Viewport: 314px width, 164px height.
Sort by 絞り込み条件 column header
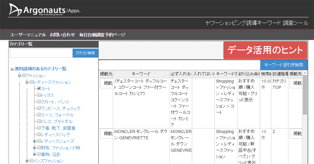(x=249, y=74)
